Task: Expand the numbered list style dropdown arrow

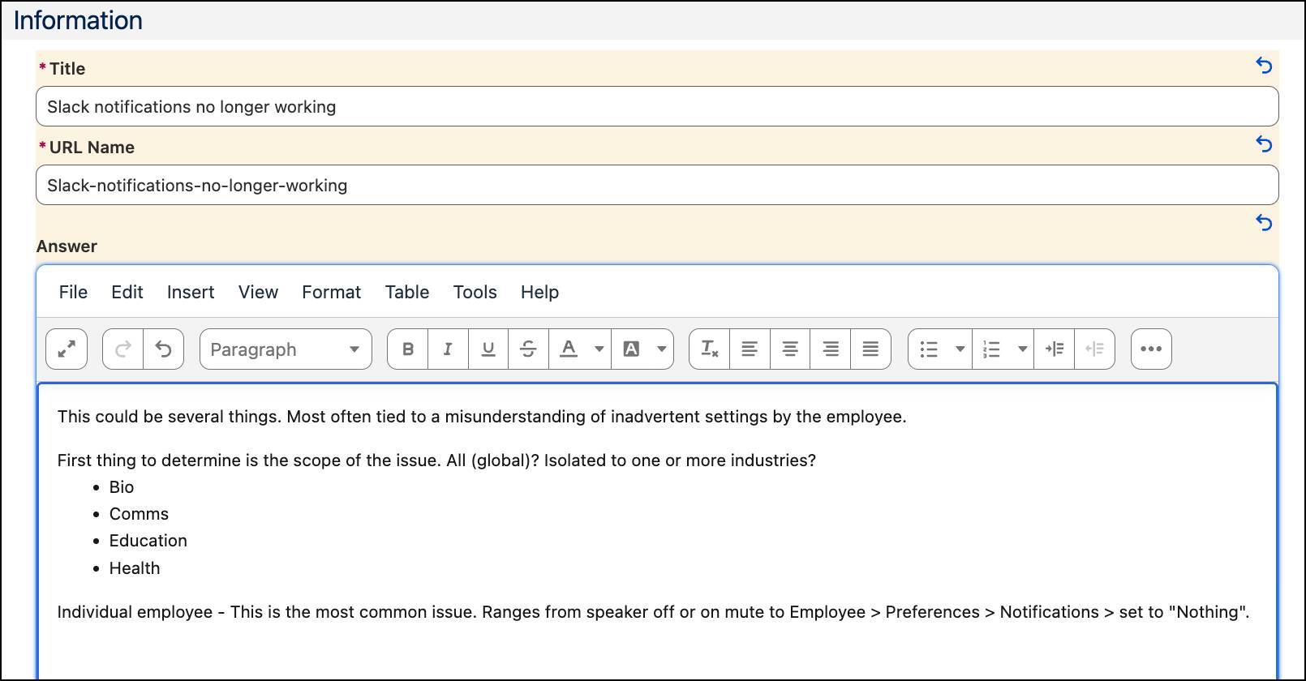Action: pyautogui.click(x=1023, y=349)
